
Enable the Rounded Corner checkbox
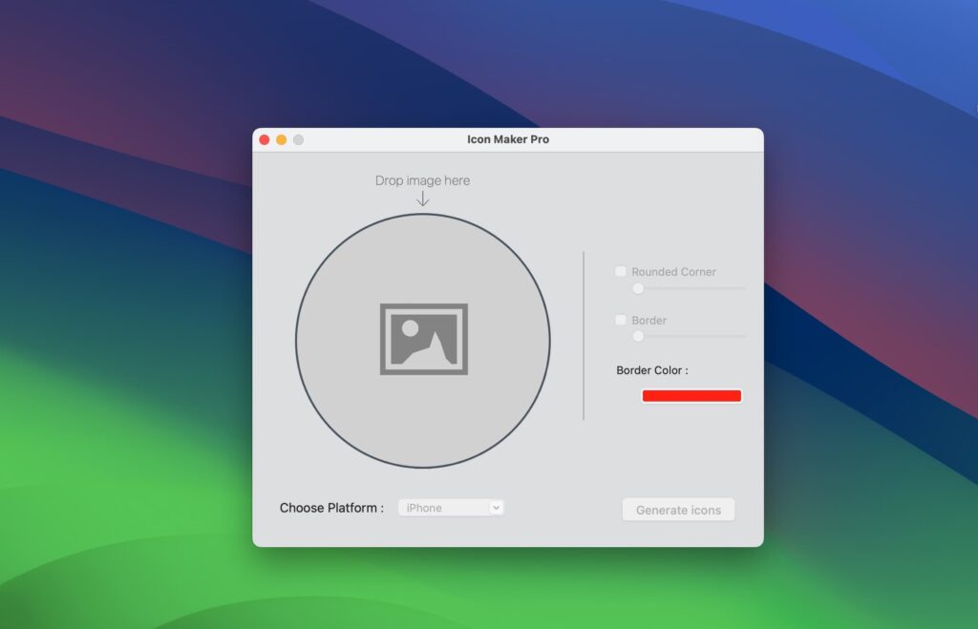(620, 271)
